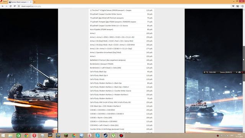The image size is (245, 138).
Task: Select Call of Duty: Black Ops II row
Action: (121, 76)
